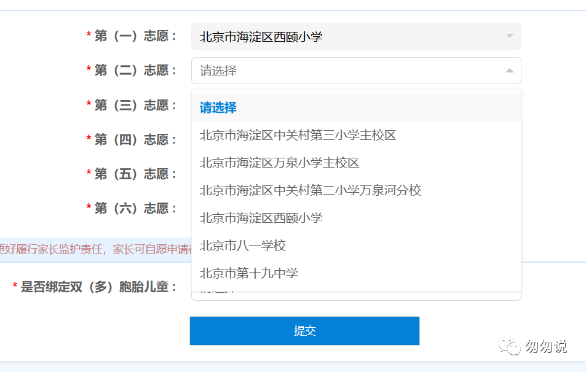Image resolution: width=586 pixels, height=372 pixels.
Task: Click the 第（一）志愿 label
Action: [135, 36]
